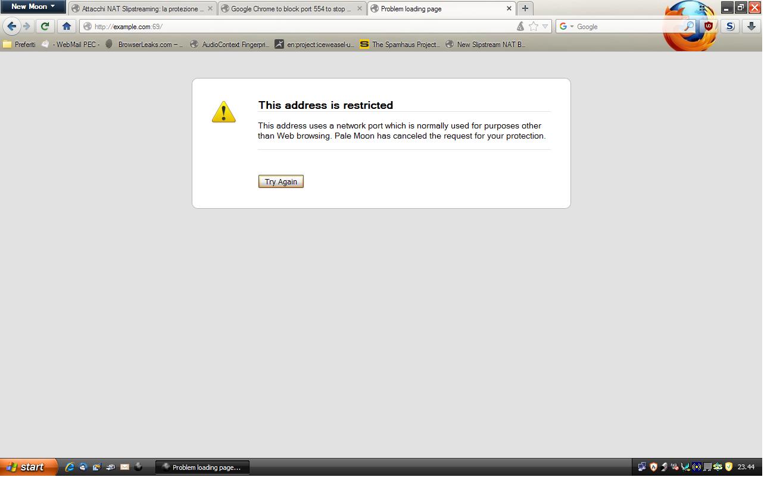Open the AudioContext Fingerprint bookmark
Screen dimensions: 764x477
(229, 44)
